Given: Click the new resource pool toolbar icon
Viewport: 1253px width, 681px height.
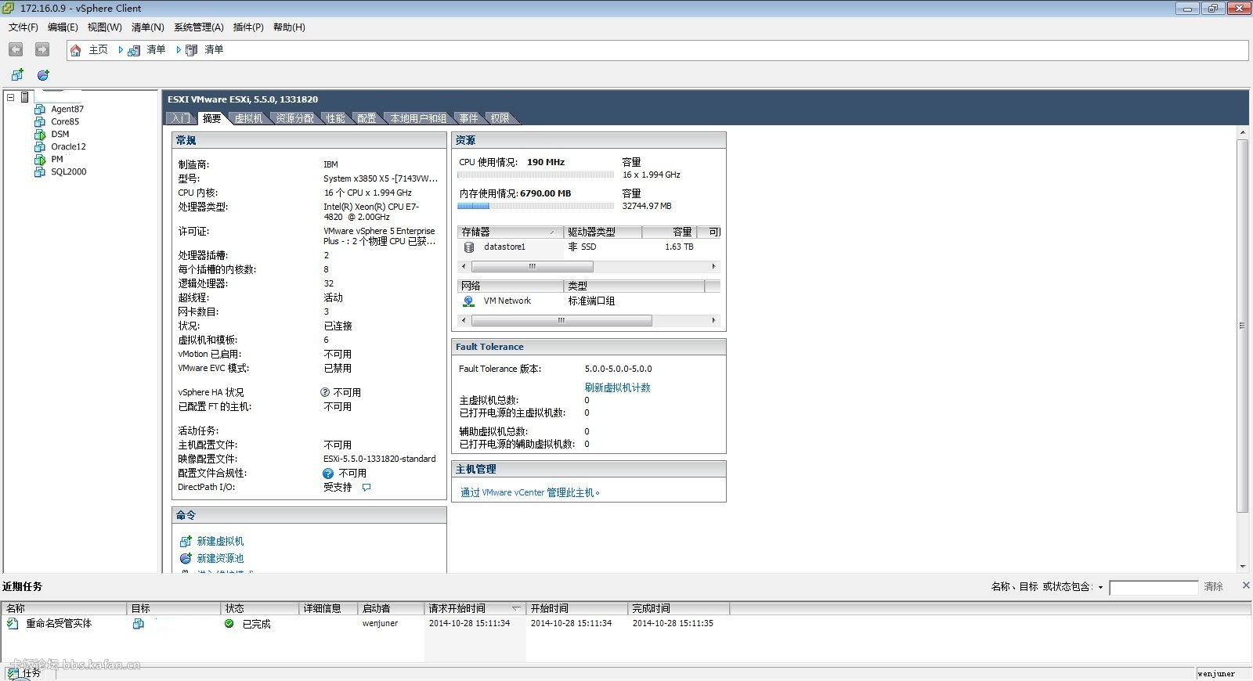Looking at the screenshot, I should pyautogui.click(x=43, y=75).
